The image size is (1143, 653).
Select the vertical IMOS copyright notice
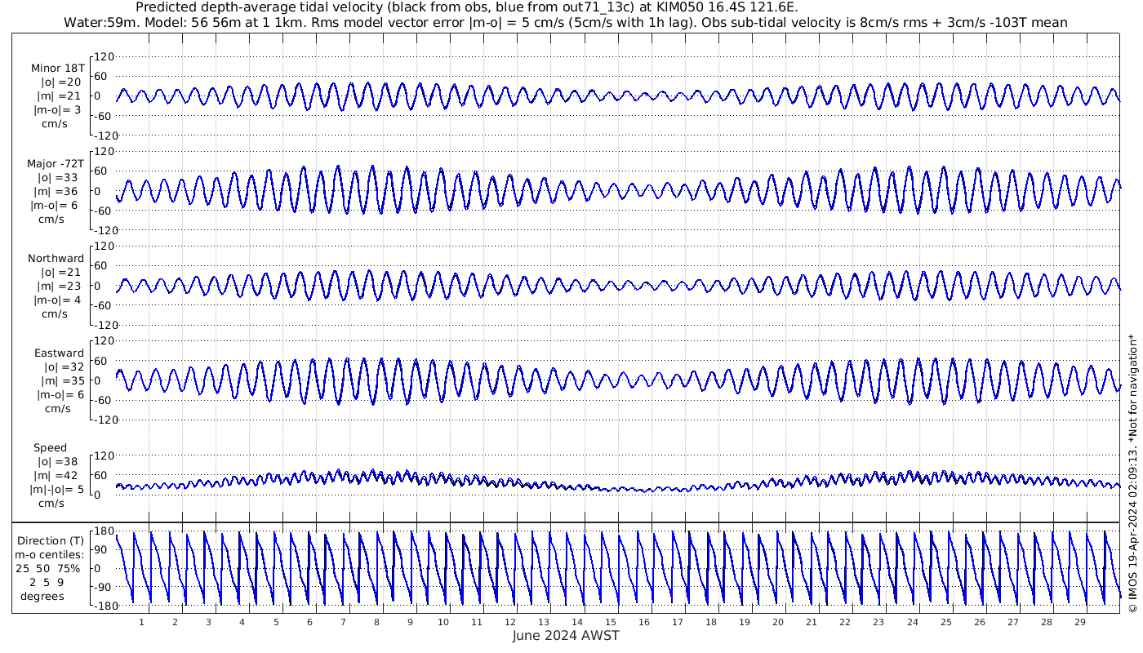click(x=1132, y=473)
